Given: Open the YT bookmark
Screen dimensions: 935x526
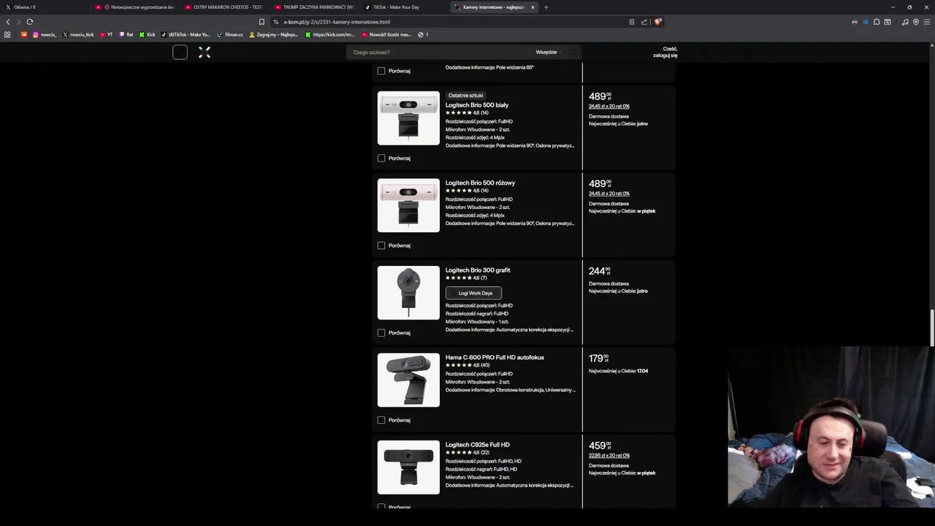Looking at the screenshot, I should (x=107, y=34).
